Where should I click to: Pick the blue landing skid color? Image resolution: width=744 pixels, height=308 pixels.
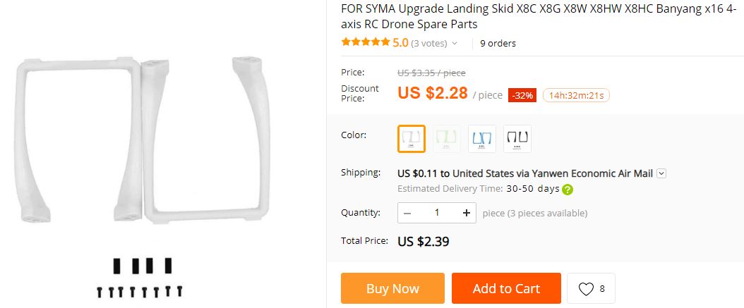pos(482,139)
